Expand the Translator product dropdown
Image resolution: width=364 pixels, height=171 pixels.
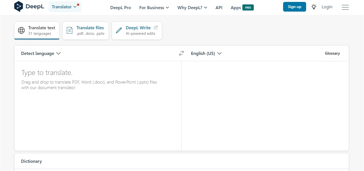click(x=65, y=7)
